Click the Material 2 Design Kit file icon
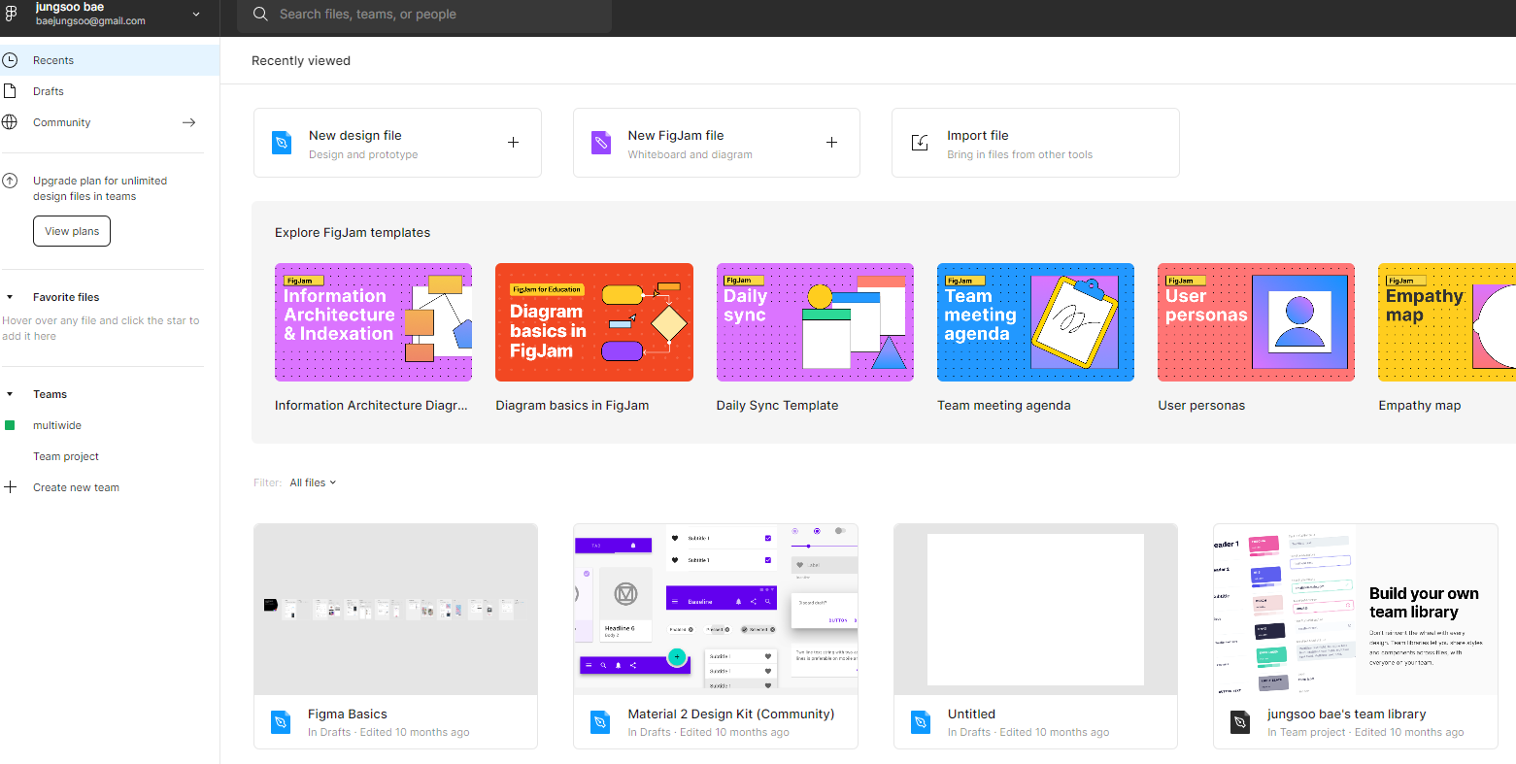The image size is (1516, 764). [600, 722]
